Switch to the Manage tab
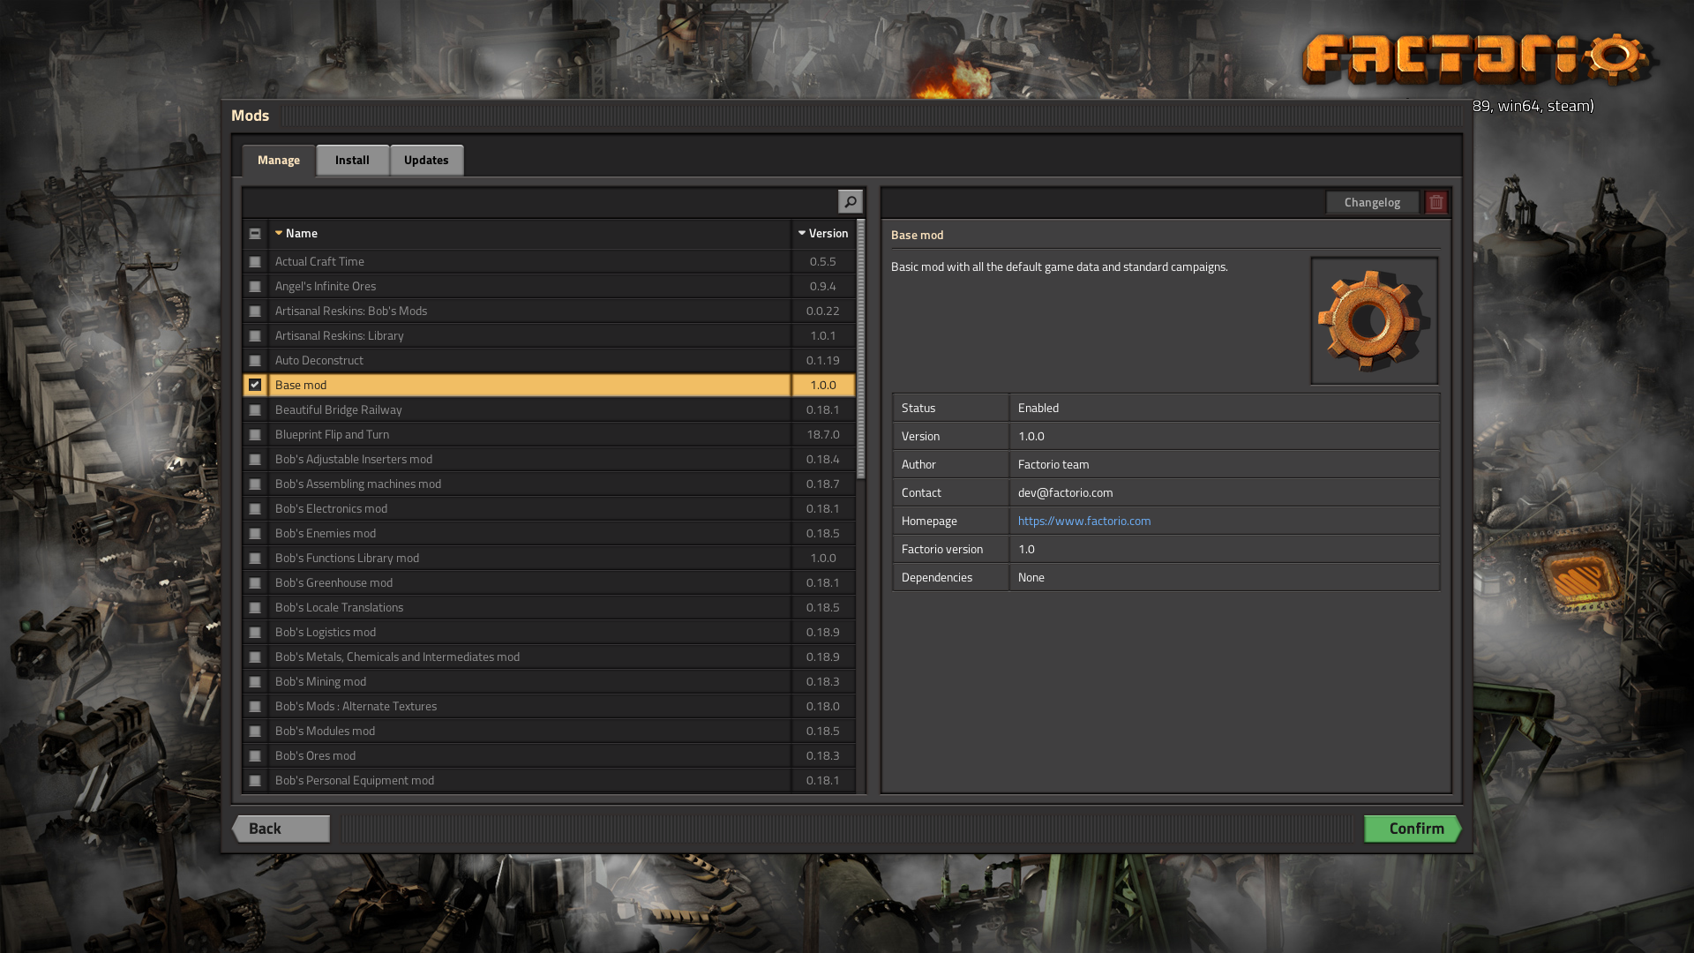 (279, 160)
